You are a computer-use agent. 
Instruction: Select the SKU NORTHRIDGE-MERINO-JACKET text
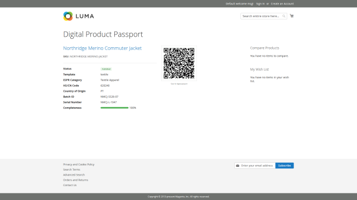[85, 57]
